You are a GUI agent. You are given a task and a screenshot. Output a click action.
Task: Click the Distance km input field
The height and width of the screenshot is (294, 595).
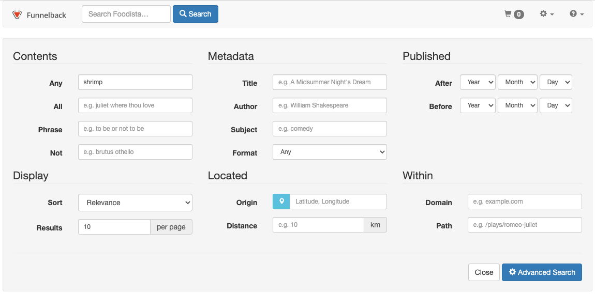click(318, 225)
